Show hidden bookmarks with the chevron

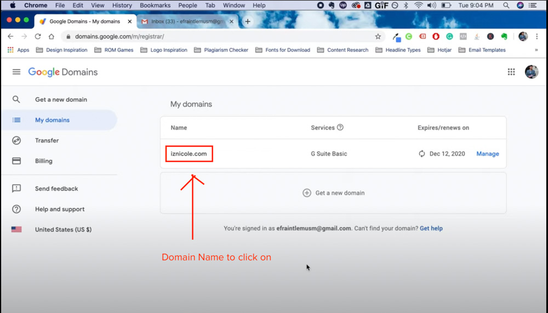536,50
